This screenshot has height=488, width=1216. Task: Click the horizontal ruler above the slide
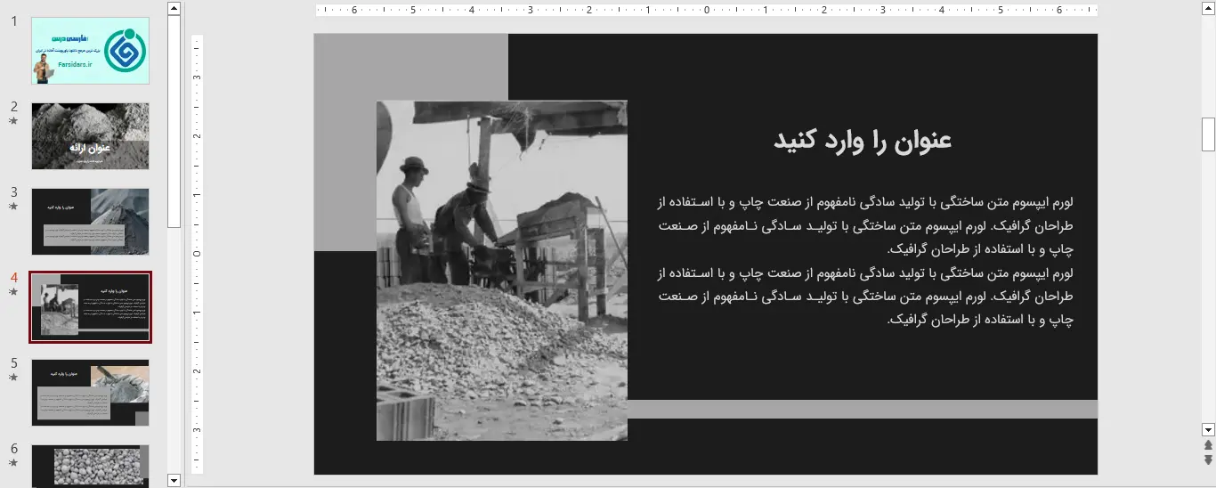[706, 10]
